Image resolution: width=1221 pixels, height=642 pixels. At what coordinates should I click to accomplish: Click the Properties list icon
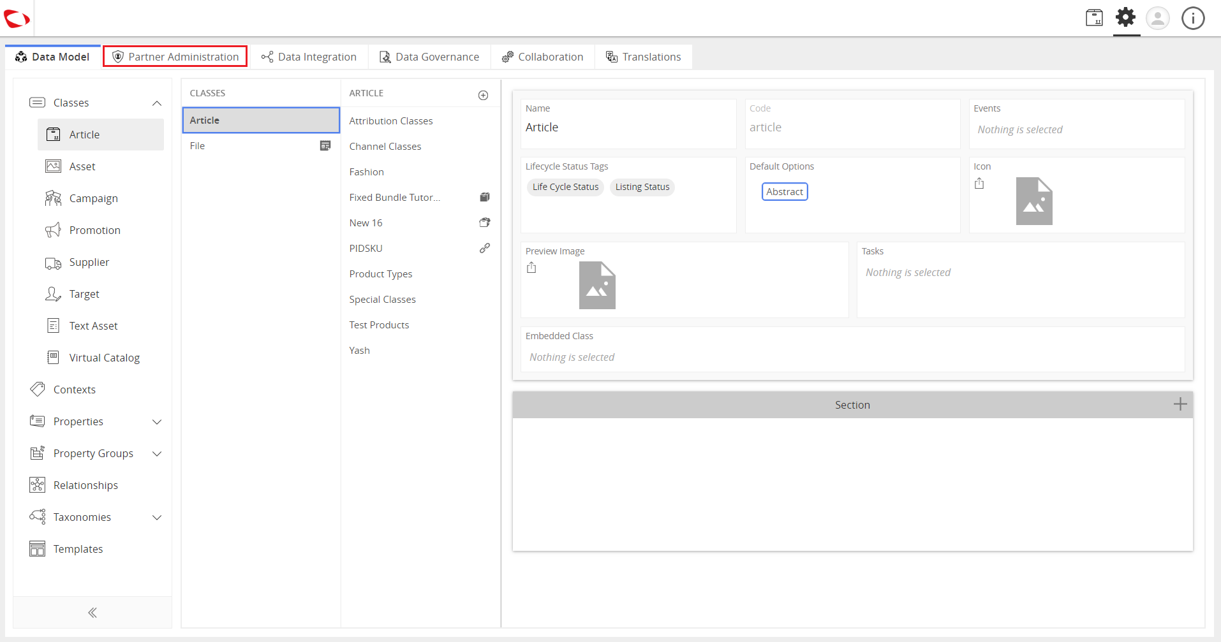[x=38, y=421]
